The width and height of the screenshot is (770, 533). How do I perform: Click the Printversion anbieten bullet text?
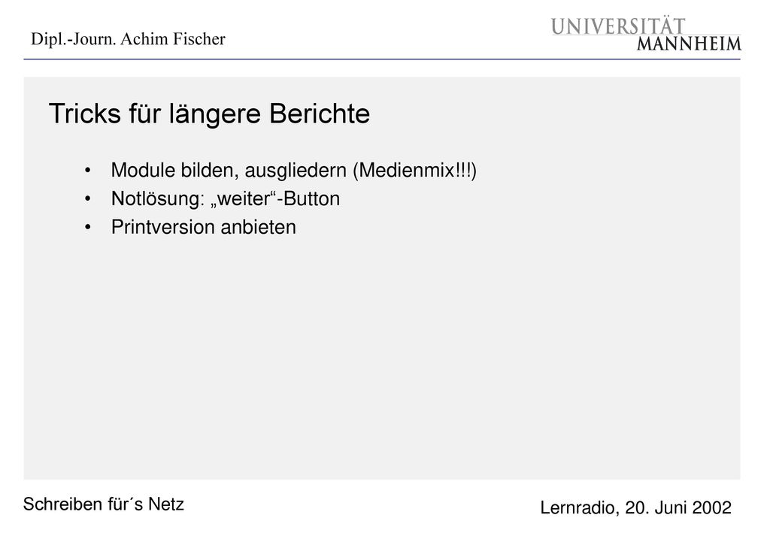[x=203, y=227]
